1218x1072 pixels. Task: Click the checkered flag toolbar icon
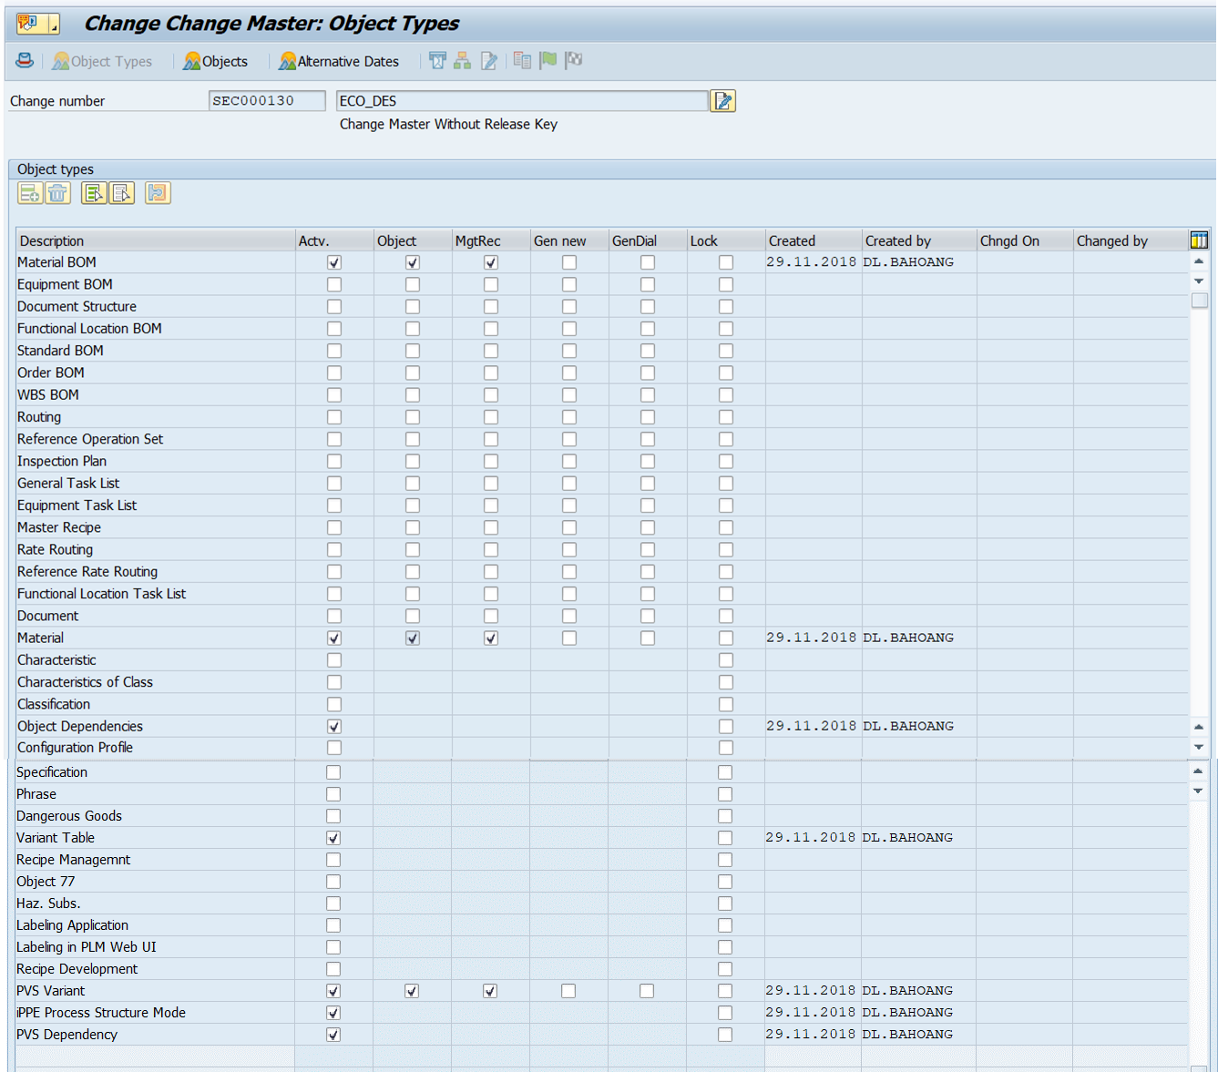pos(574,60)
